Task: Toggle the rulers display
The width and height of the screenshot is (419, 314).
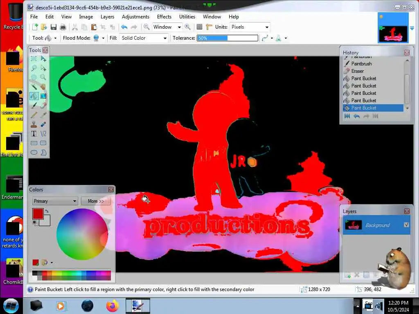Action: 209,27
